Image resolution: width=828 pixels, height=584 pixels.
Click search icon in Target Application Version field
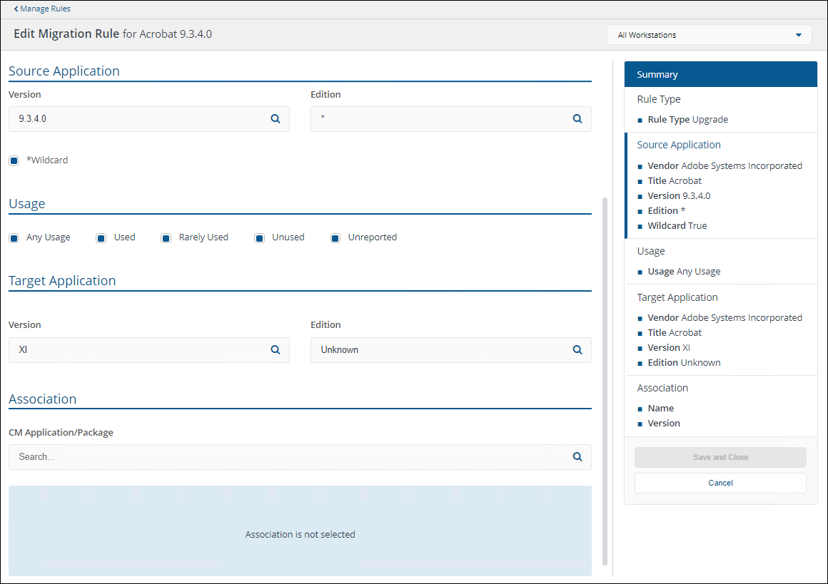pos(276,350)
